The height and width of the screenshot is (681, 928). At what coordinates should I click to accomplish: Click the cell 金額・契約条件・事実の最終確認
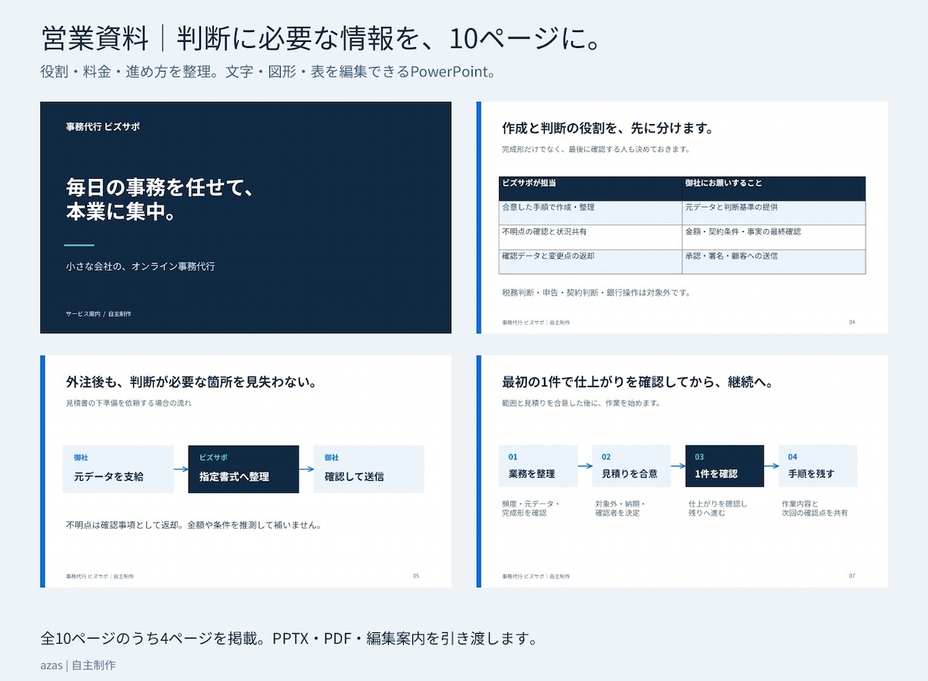(774, 237)
